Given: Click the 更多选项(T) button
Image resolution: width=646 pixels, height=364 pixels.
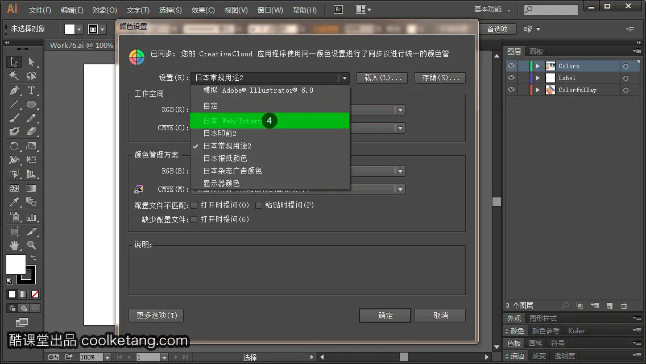Looking at the screenshot, I should coord(156,315).
